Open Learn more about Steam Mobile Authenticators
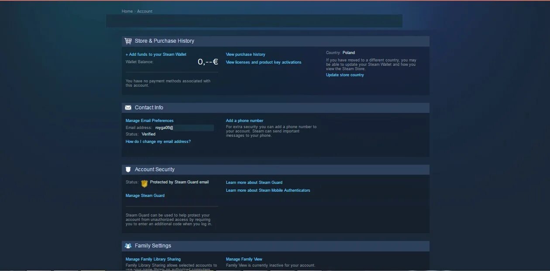Screen dimensions: 550x271 268,190
